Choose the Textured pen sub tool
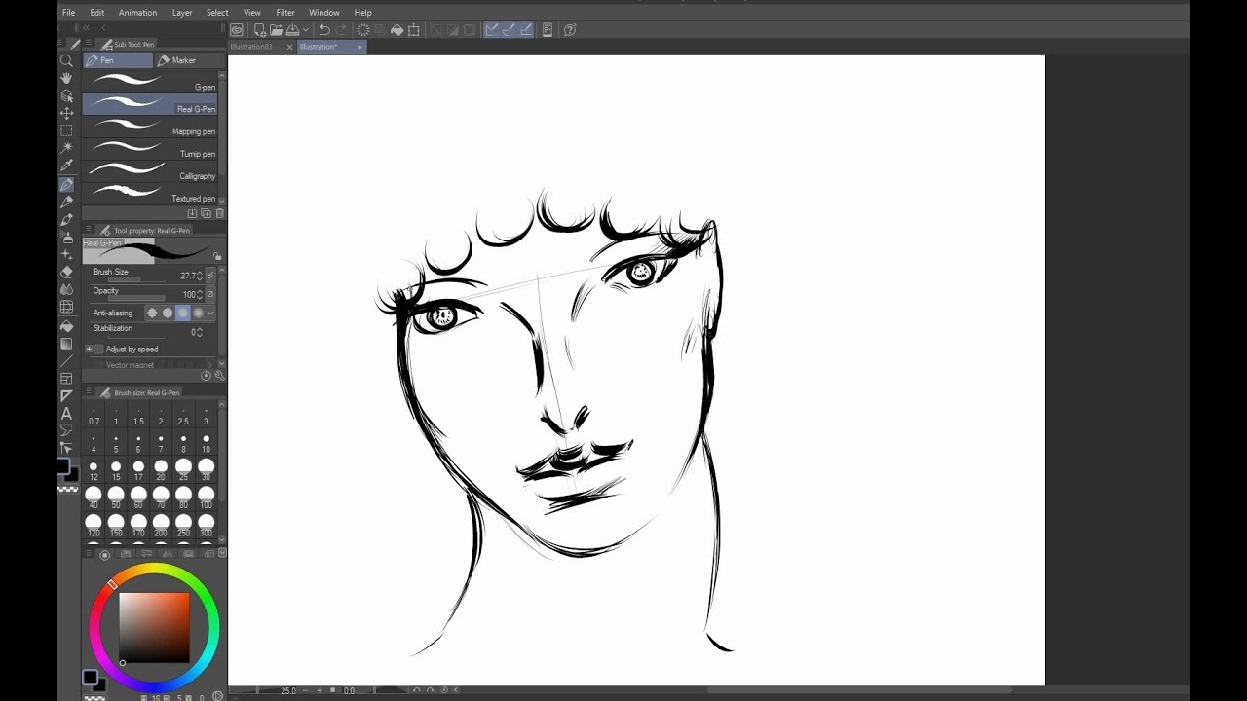The image size is (1247, 701). [150, 194]
